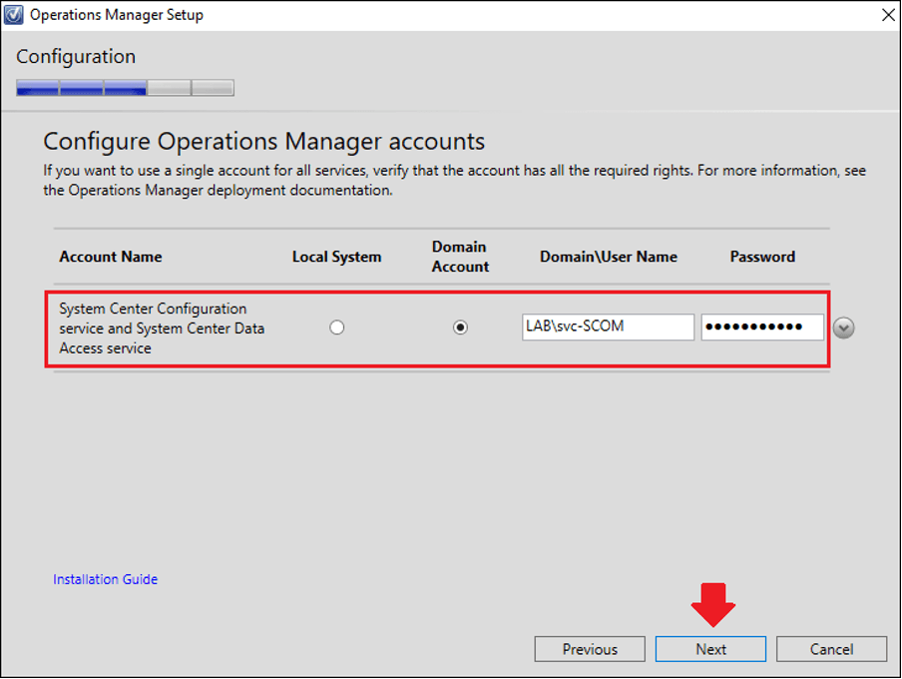Reselect Domain Account for the Data Access service
This screenshot has width=902, height=679.
tap(460, 327)
